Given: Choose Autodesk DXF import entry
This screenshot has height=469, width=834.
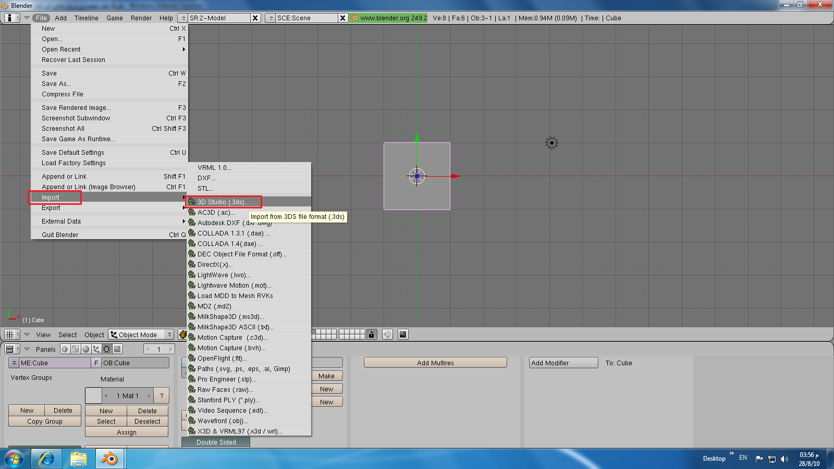Looking at the screenshot, I should (249, 223).
